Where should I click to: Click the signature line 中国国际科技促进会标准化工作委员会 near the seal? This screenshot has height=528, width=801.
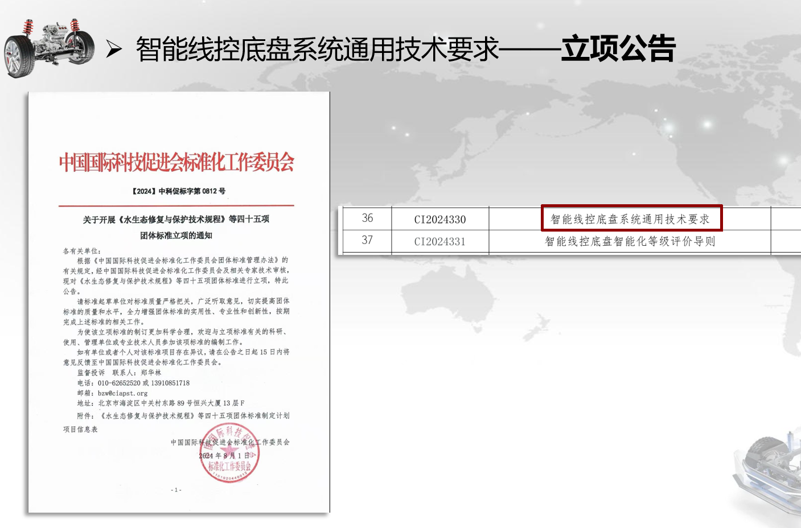tap(230, 442)
